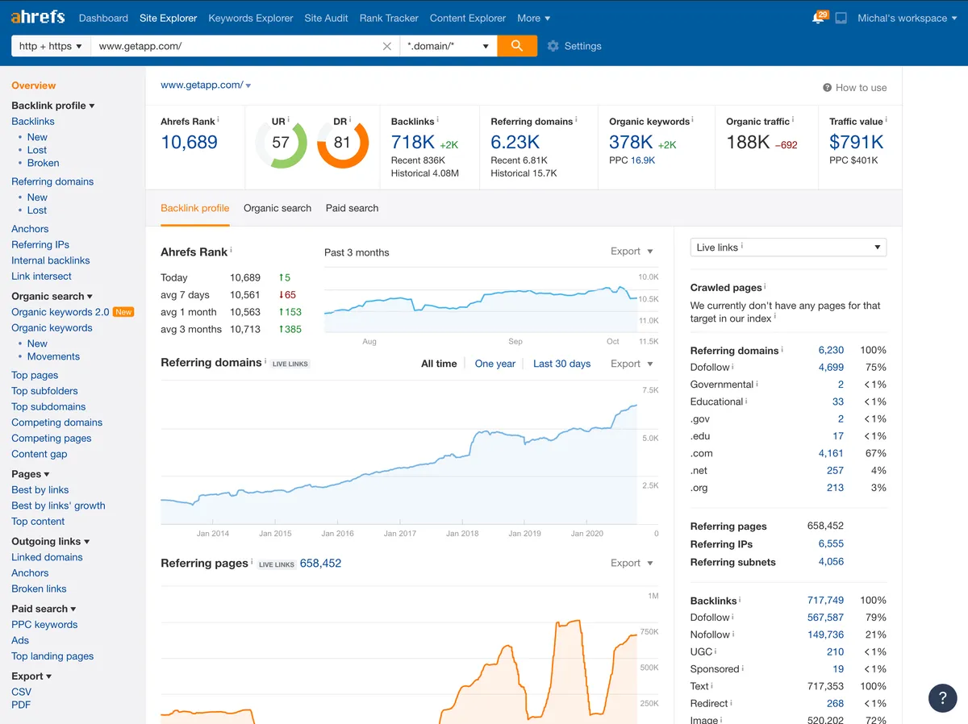
Task: Collapse the Outgoing links sidebar section
Action: tap(51, 541)
